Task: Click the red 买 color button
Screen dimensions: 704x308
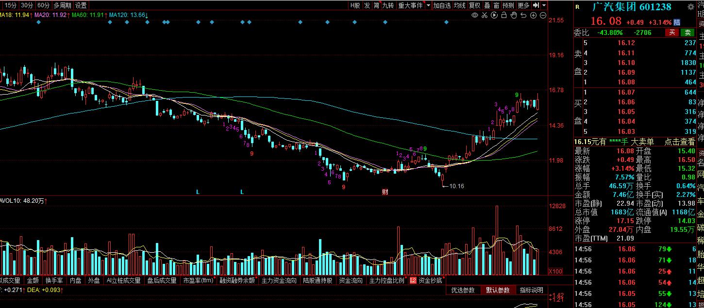Action: pyautogui.click(x=672, y=32)
